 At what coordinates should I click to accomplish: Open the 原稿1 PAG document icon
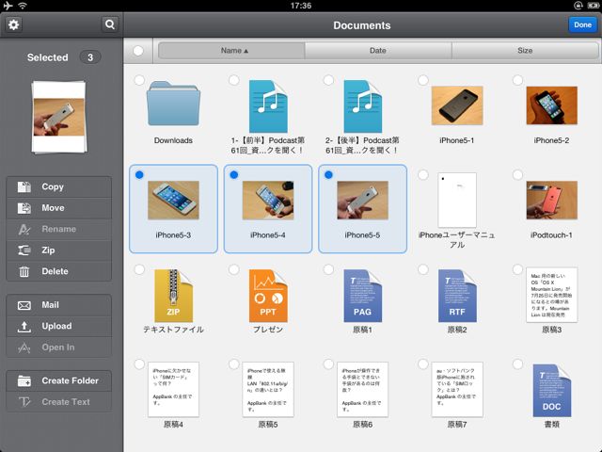coord(363,296)
